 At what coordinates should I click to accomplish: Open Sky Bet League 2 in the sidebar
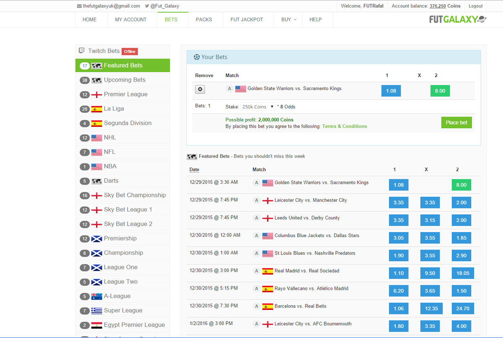pos(122,224)
